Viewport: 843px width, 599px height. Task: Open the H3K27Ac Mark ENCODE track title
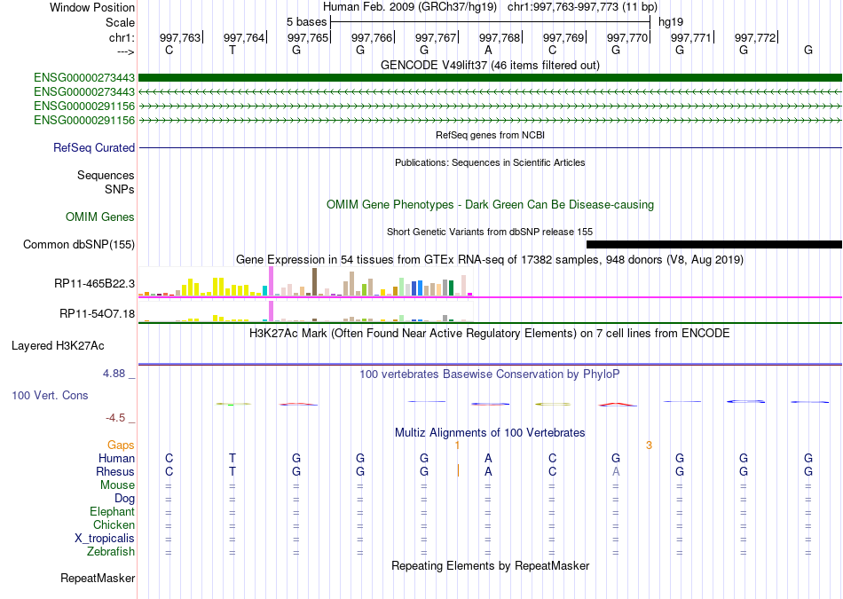[490, 334]
